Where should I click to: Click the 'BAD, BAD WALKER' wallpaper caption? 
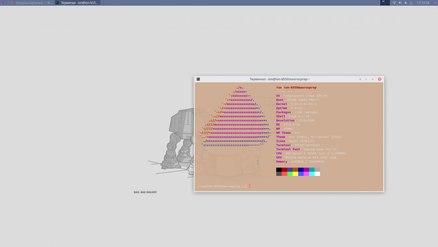(x=145, y=192)
